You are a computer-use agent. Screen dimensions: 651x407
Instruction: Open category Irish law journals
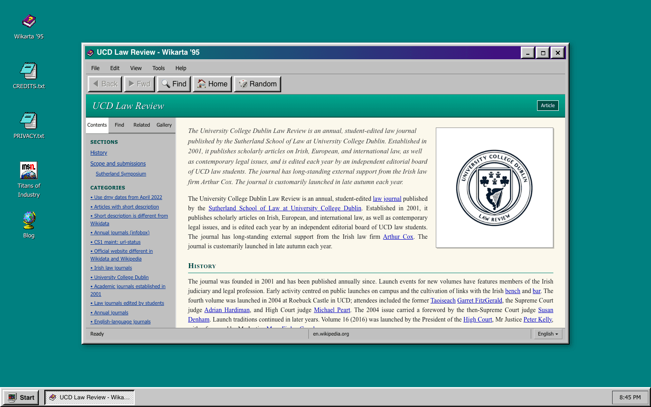point(111,268)
